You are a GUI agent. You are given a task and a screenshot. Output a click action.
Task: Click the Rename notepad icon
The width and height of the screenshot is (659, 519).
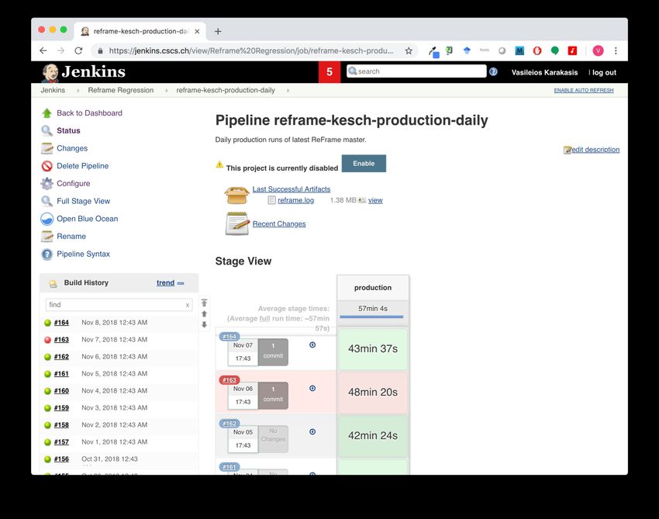47,237
